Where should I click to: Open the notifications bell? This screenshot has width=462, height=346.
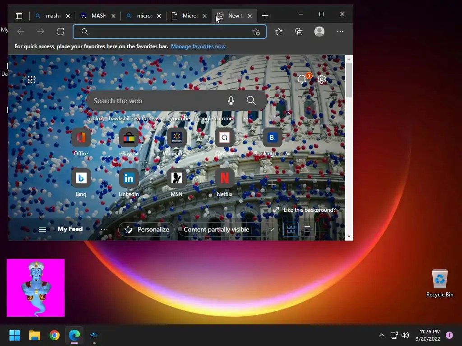(x=302, y=79)
